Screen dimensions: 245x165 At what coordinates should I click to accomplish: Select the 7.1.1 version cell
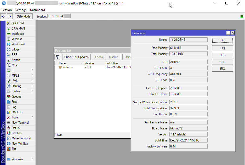(94, 67)
